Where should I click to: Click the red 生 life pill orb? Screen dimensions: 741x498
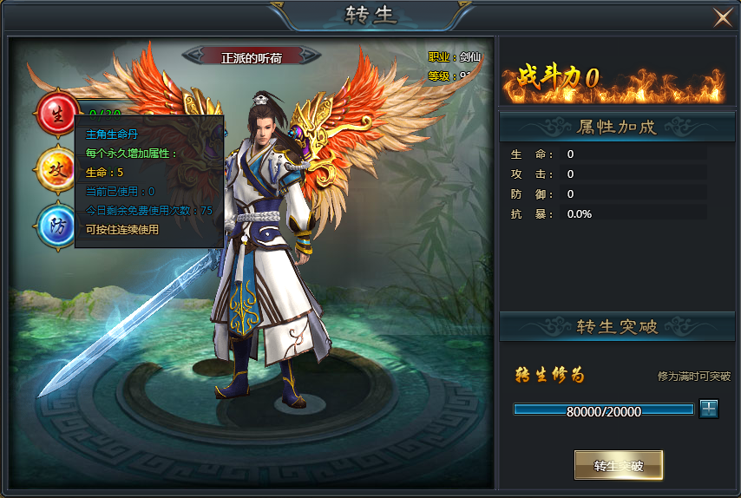57,114
